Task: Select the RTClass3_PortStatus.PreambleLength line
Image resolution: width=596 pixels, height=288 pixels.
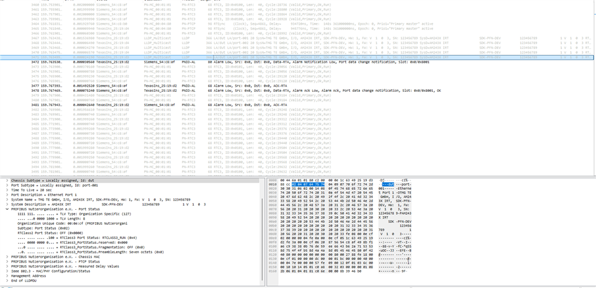Action: (91, 252)
